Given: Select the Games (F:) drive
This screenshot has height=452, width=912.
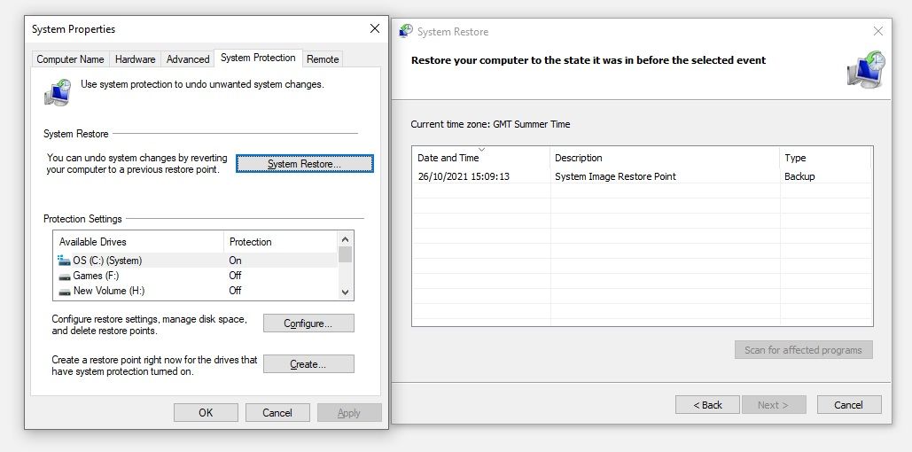Looking at the screenshot, I should pyautogui.click(x=195, y=275).
